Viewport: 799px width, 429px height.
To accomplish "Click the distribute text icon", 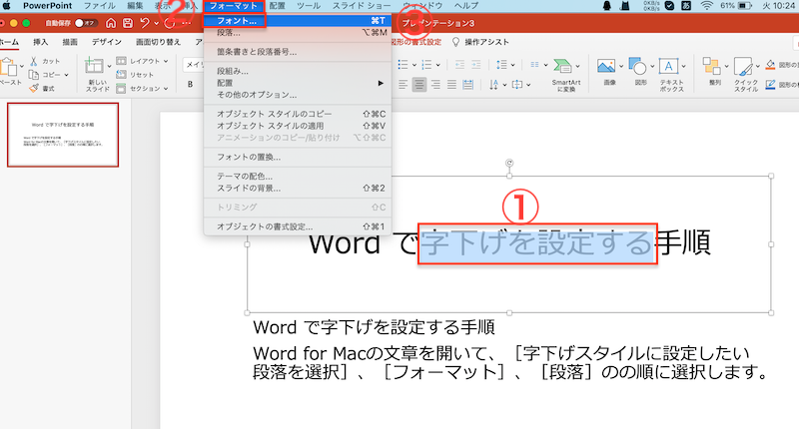I will pos(468,85).
